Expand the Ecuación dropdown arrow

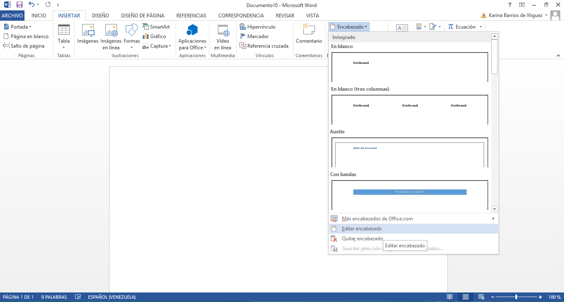point(481,27)
